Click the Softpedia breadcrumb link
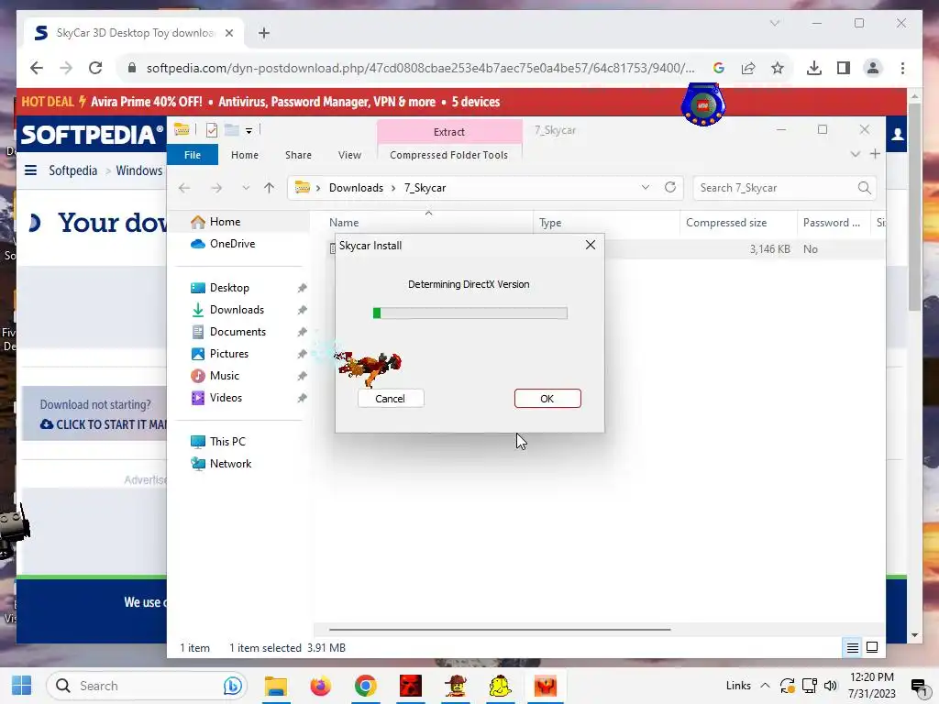This screenshot has height=704, width=939. (73, 170)
